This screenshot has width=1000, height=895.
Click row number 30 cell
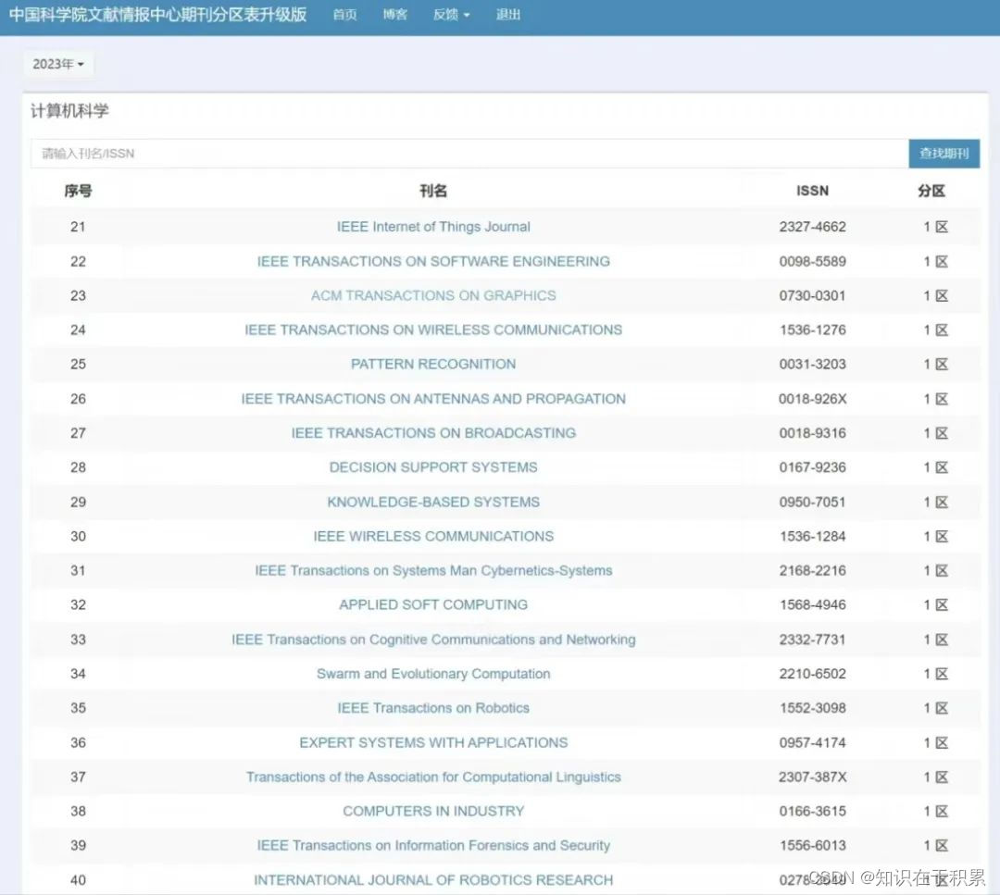[x=78, y=537]
